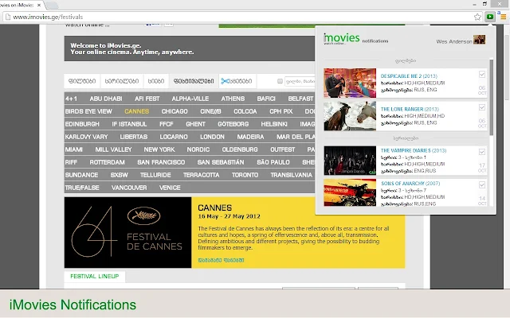Click the iMovies logo in popup
Screen dimensions: 510x318
point(342,39)
